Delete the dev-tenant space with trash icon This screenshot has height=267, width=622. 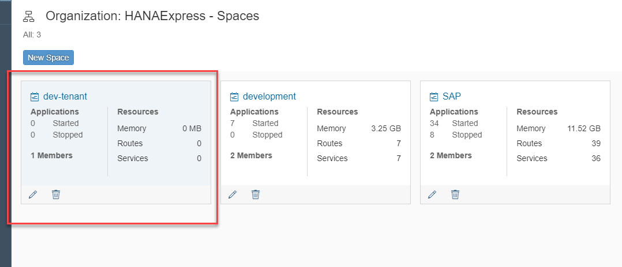(x=56, y=194)
